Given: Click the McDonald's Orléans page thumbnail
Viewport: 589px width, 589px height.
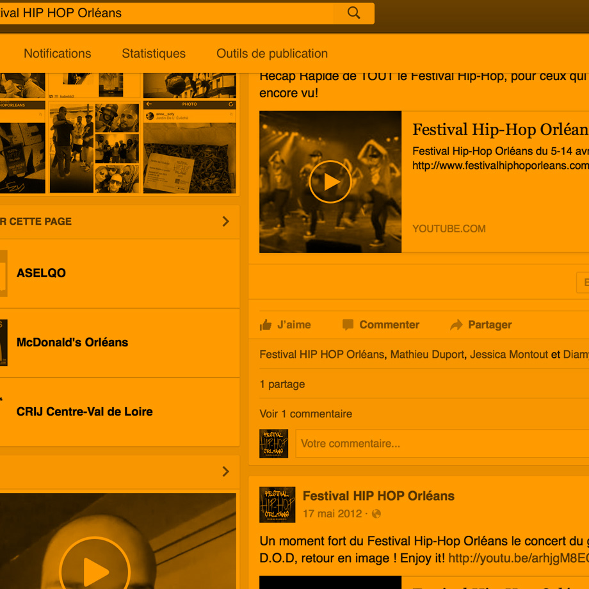Looking at the screenshot, I should coord(4,343).
